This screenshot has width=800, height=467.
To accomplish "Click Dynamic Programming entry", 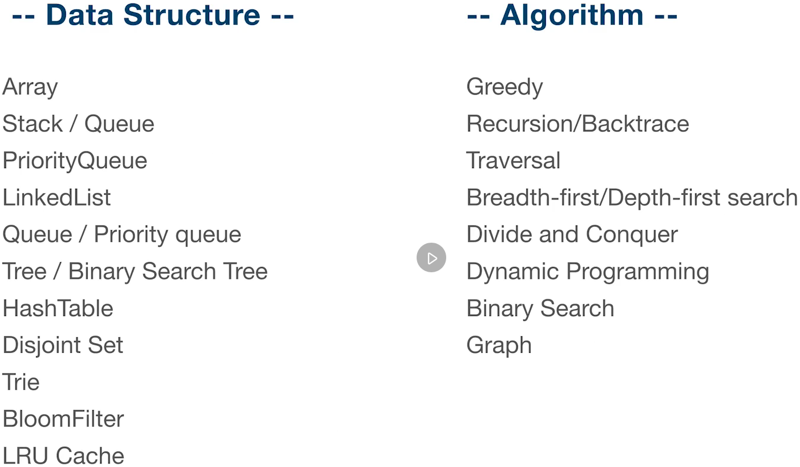I will click(x=588, y=272).
